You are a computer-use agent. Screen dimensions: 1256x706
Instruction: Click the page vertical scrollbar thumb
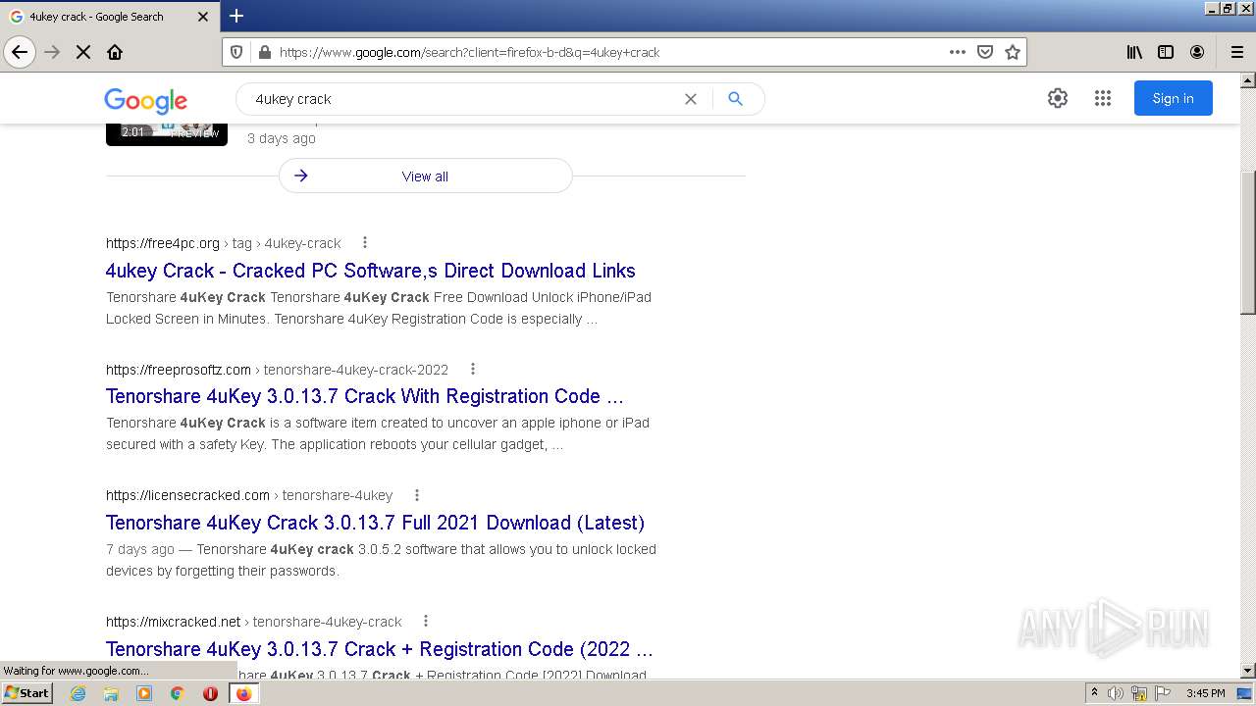tap(1248, 241)
